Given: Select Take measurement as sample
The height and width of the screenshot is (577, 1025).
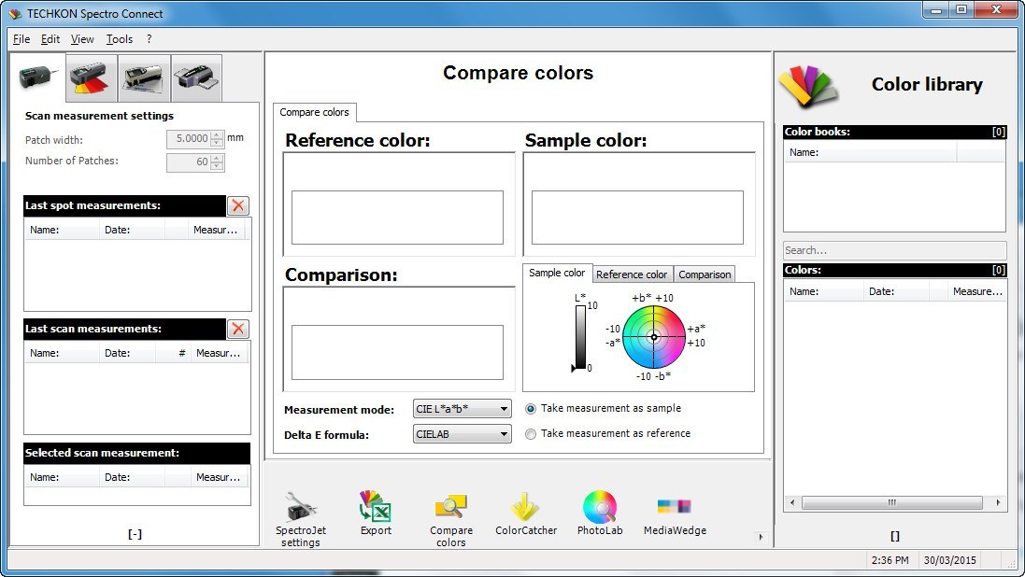Looking at the screenshot, I should pyautogui.click(x=531, y=409).
